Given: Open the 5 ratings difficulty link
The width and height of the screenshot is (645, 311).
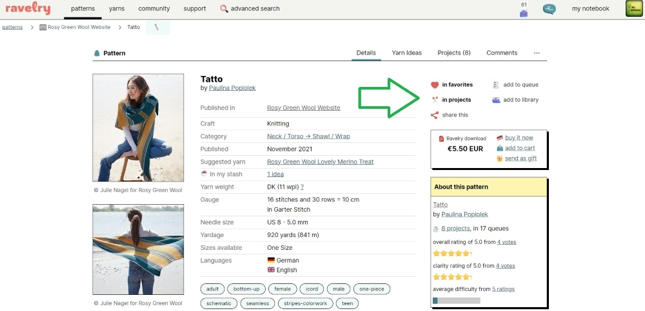Looking at the screenshot, I should (x=503, y=289).
